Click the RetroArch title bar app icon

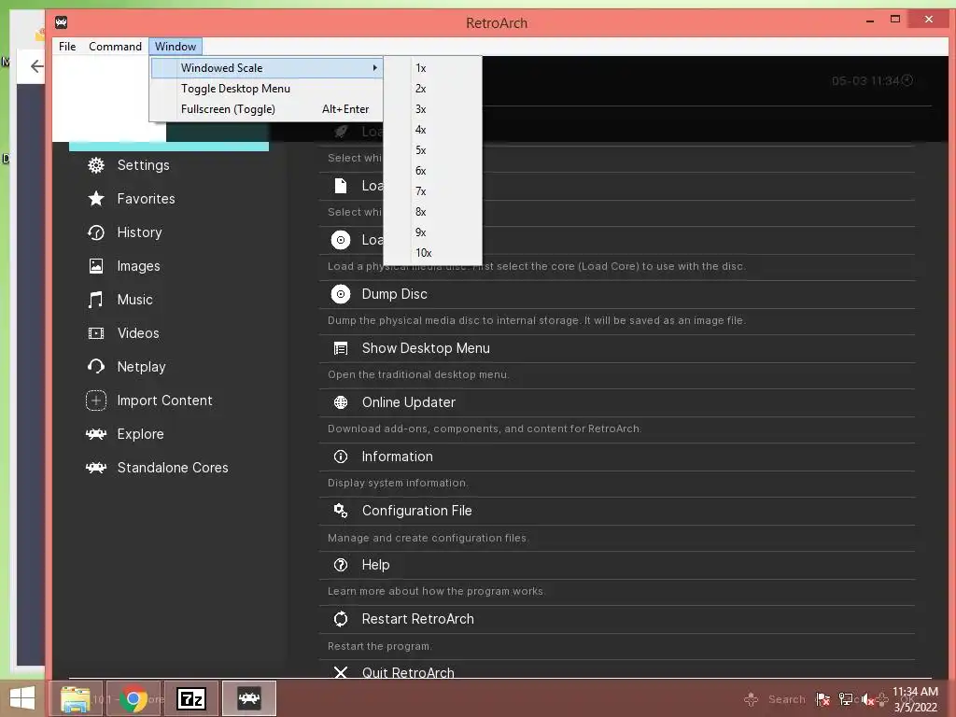61,22
